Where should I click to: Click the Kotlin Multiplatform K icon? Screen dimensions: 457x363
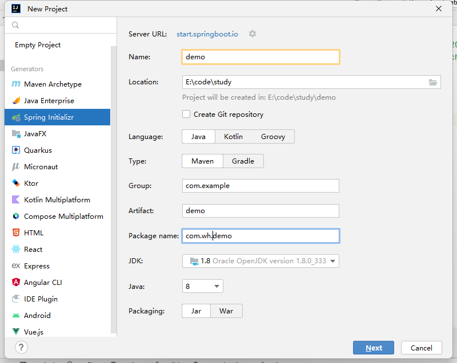click(x=16, y=199)
